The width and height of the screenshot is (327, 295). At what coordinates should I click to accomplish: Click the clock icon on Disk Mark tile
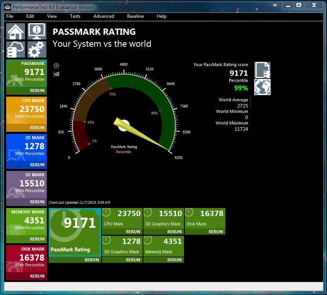tap(189, 212)
